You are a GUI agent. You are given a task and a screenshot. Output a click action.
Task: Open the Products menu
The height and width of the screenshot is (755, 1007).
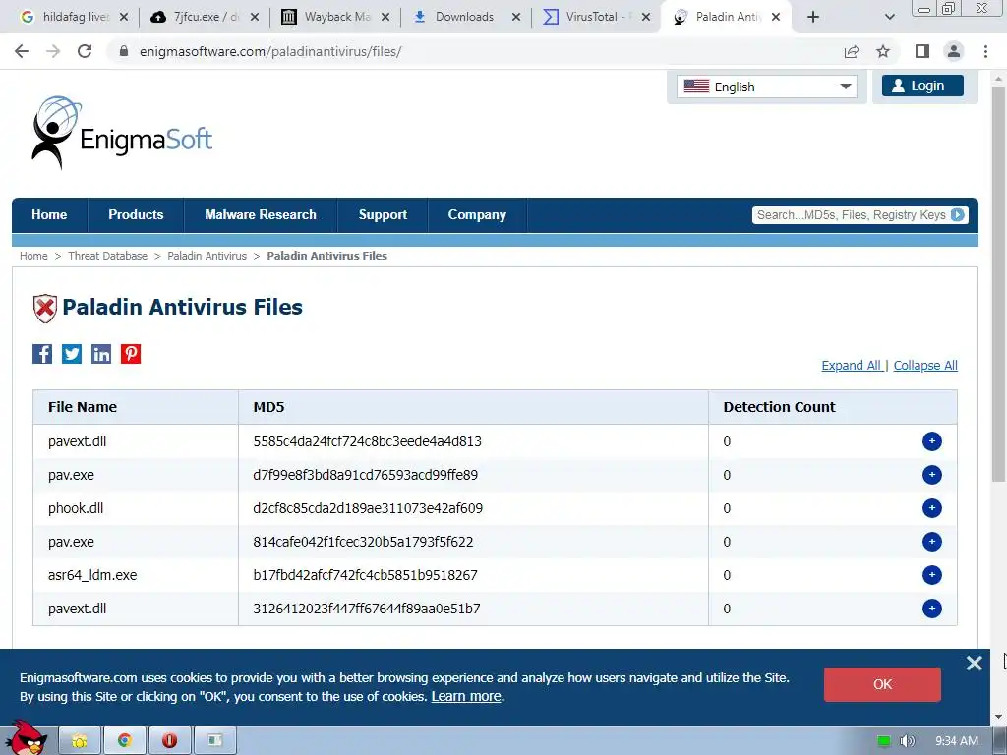click(x=136, y=215)
